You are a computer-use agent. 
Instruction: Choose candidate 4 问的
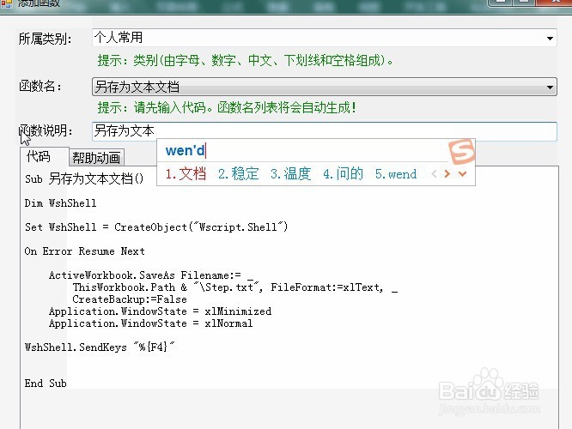343,174
